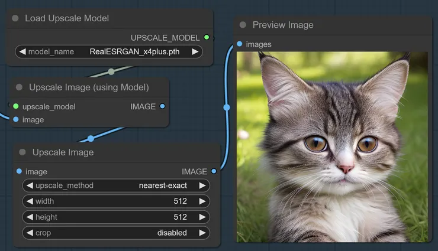Open the model_name RealESRGAN_x4plus.pth selector
Viewport: 438px width, 251px height.
tap(109, 51)
